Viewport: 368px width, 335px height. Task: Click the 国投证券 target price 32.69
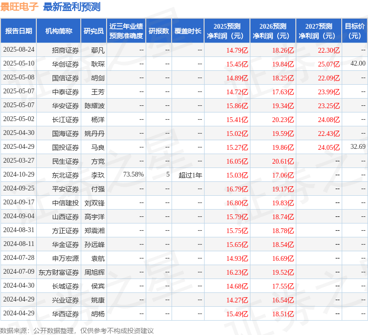(357, 147)
